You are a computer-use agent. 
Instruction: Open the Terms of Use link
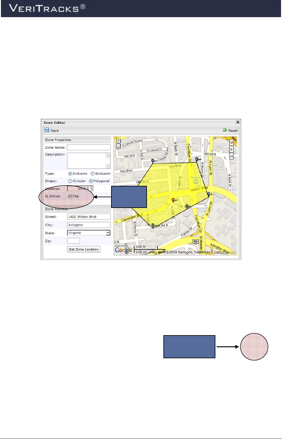coord(224,252)
